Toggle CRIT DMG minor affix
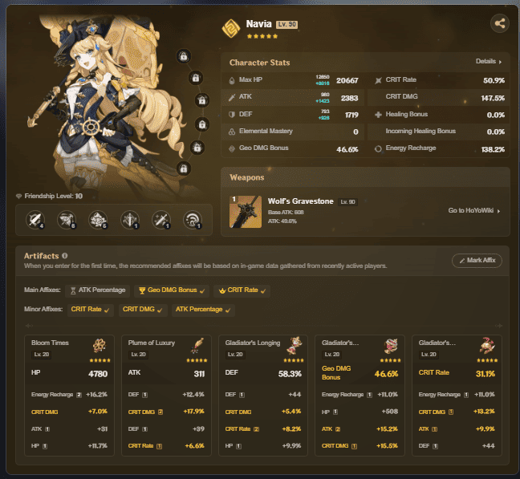 (143, 310)
